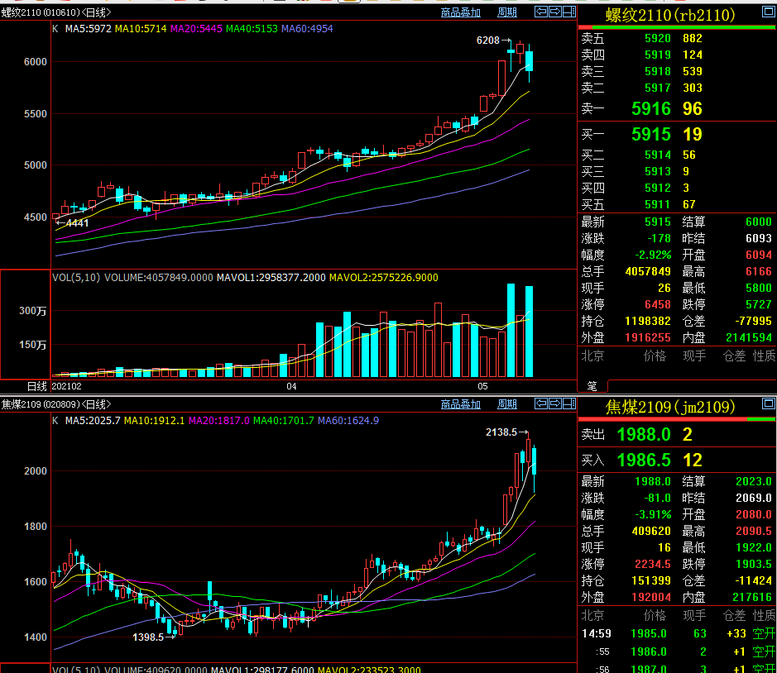Click the right arrow icon in rebar chart header

(555, 12)
